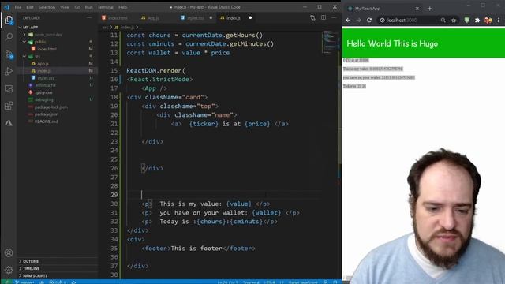Bookmark the page with the star icon
The height and width of the screenshot is (284, 505).
pyautogui.click(x=454, y=20)
